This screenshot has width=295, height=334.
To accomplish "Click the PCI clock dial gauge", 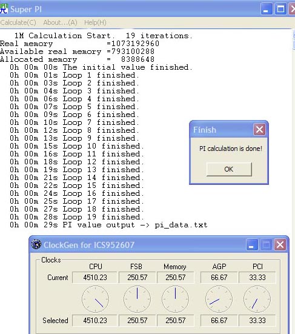I will pyautogui.click(x=257, y=299).
